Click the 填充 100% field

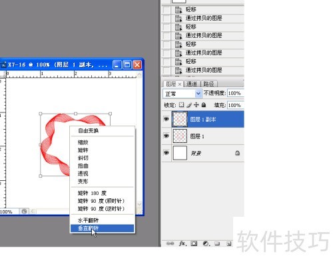236,105
